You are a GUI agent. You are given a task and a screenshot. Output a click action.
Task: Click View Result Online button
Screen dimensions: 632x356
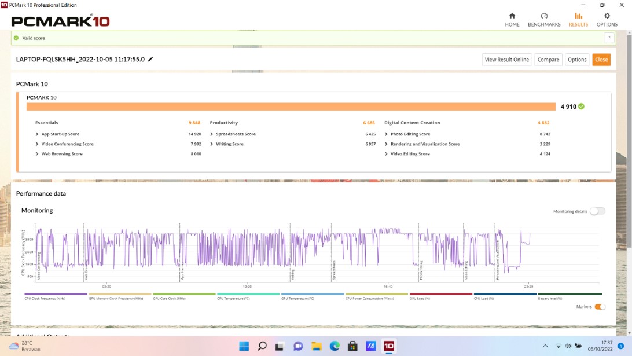pyautogui.click(x=506, y=60)
